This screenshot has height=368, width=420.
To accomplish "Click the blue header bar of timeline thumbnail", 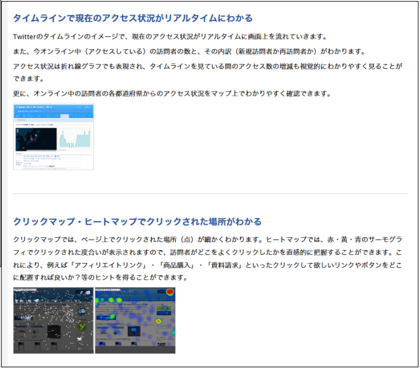I will pyautogui.click(x=53, y=109).
